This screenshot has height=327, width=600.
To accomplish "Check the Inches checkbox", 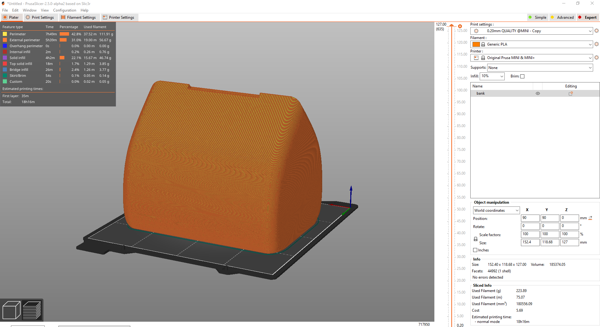I will (x=475, y=250).
